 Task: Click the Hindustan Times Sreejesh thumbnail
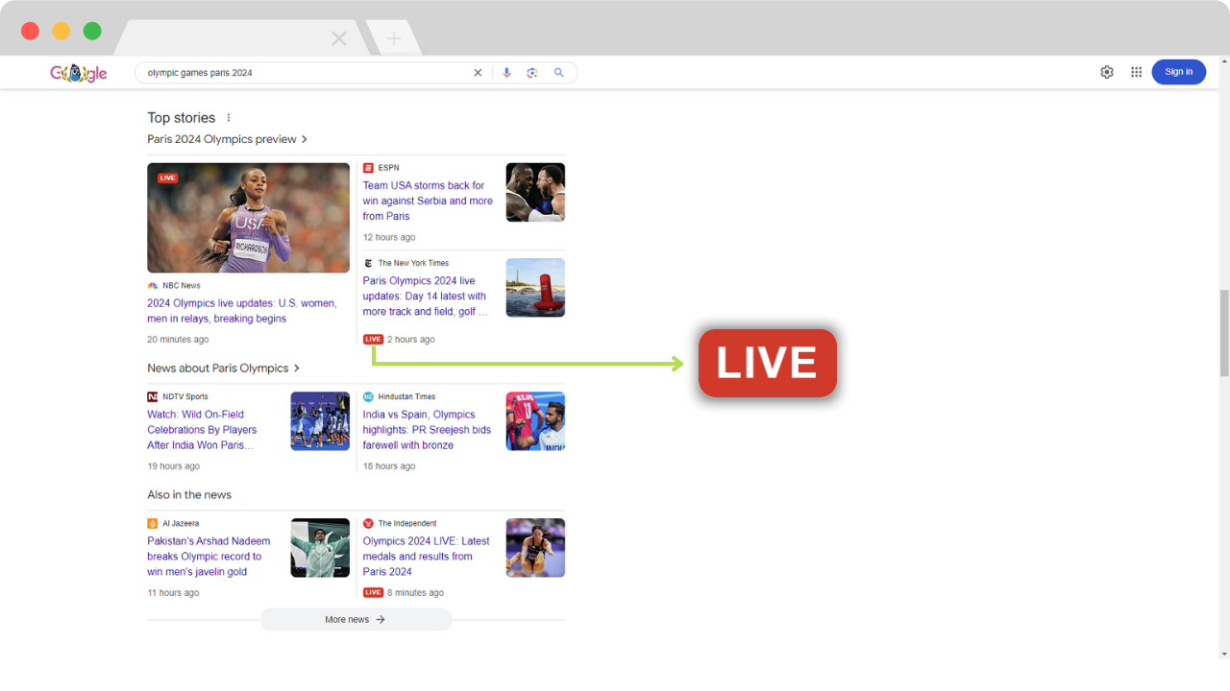[x=535, y=421]
